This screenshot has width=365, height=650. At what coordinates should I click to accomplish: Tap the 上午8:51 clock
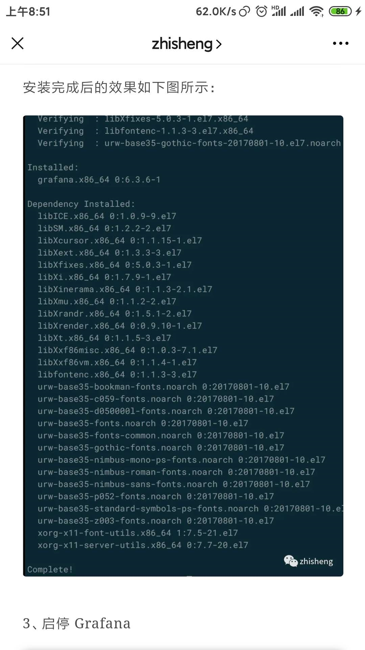coord(28,12)
